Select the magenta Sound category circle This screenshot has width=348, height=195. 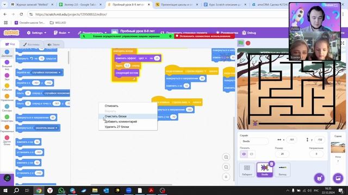(7, 75)
